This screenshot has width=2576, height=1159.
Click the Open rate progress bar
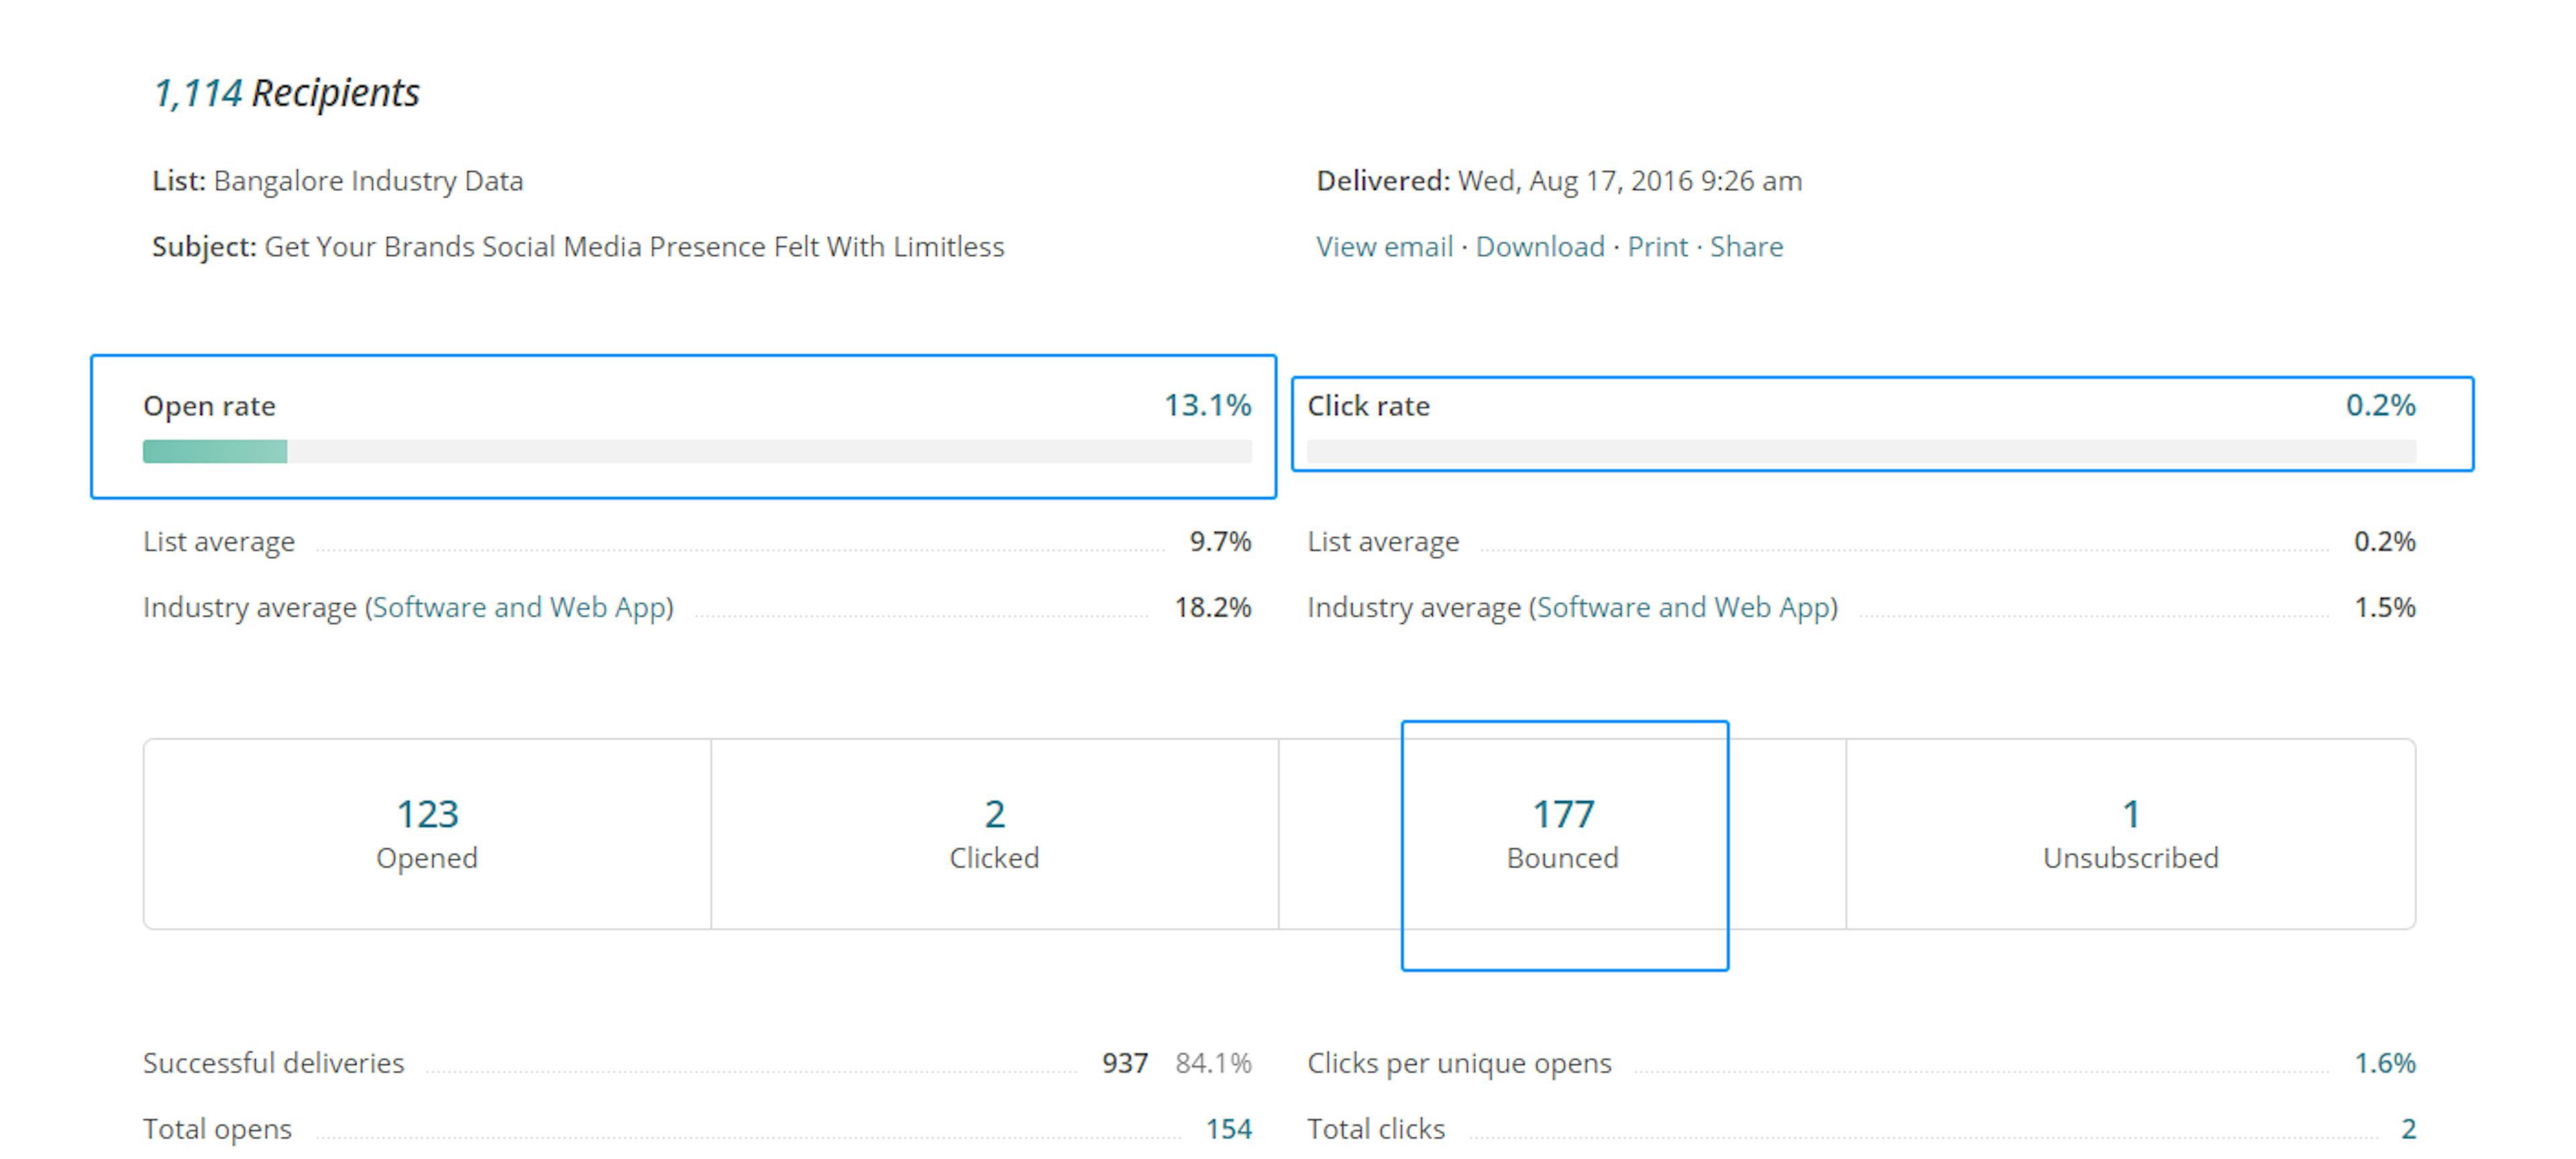pyautogui.click(x=697, y=452)
